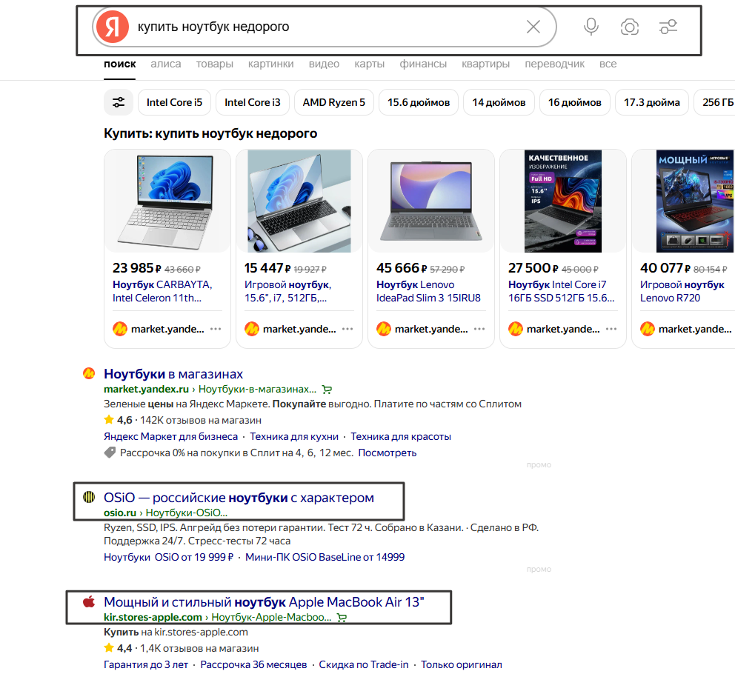
Task: Open Скидка по Trade-in sitelink
Action: (364, 664)
